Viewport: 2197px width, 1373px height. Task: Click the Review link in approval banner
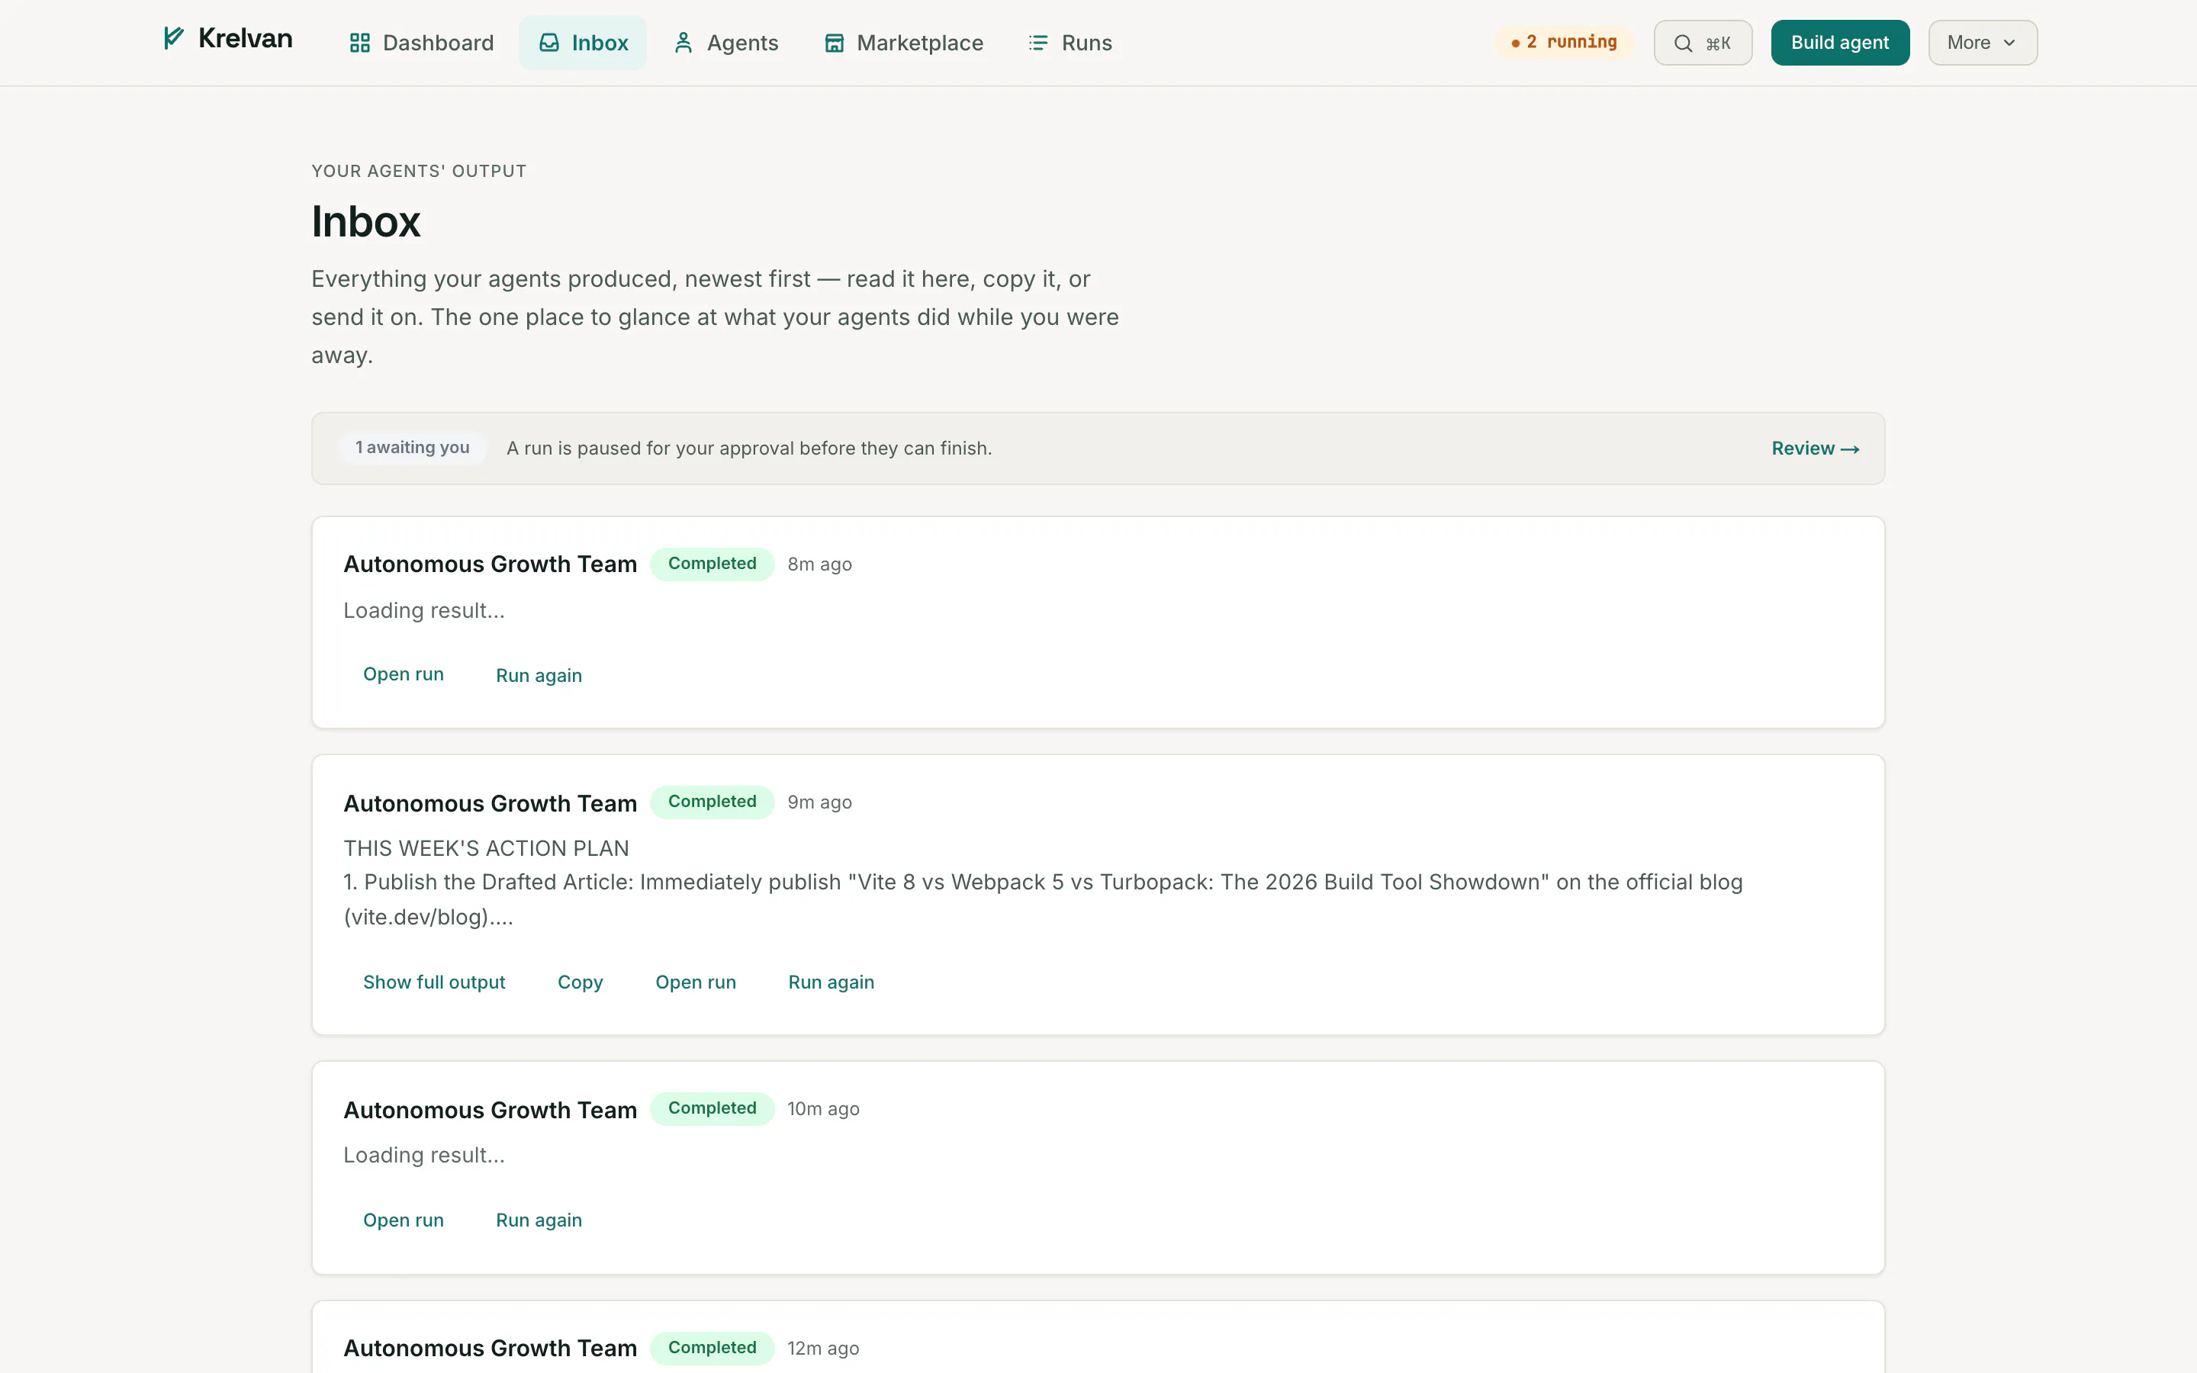tap(1816, 449)
